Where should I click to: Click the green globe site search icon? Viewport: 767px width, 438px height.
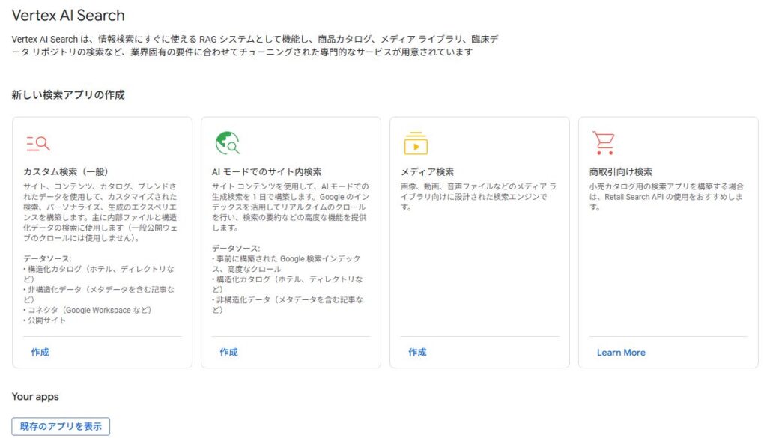pyautogui.click(x=227, y=142)
